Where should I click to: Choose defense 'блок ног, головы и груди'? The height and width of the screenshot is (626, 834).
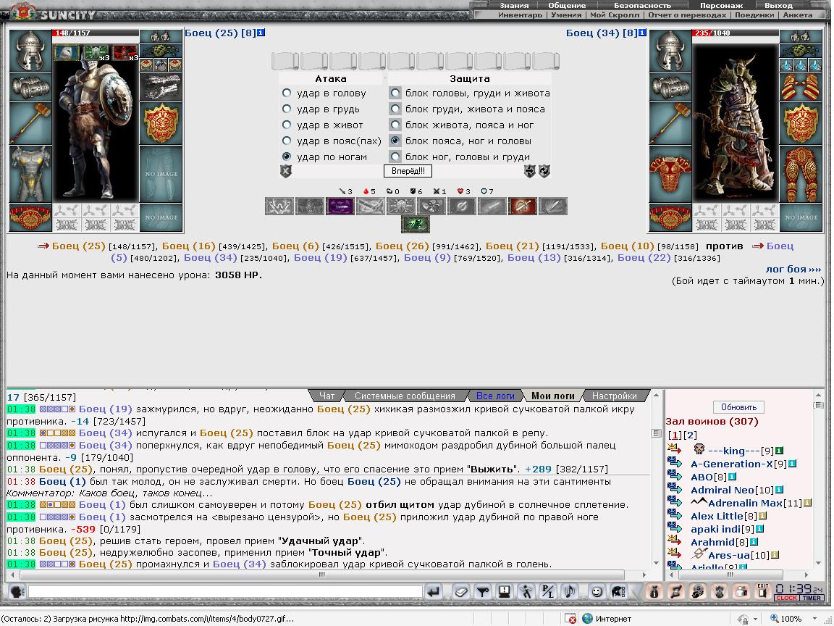click(x=395, y=157)
